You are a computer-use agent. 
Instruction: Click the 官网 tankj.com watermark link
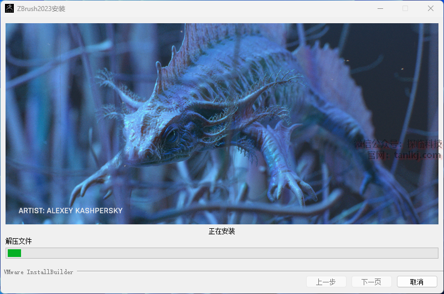point(403,155)
